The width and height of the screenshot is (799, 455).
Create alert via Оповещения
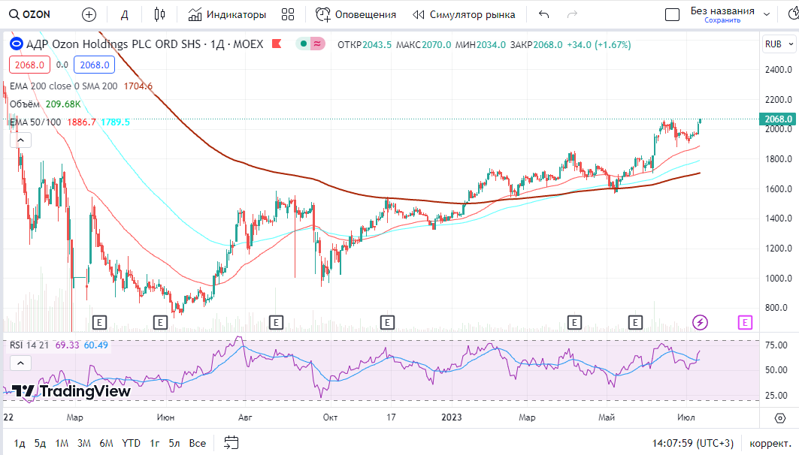[356, 15]
